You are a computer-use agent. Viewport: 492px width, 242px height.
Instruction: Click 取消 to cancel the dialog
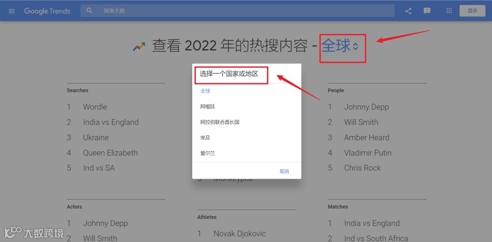click(284, 171)
